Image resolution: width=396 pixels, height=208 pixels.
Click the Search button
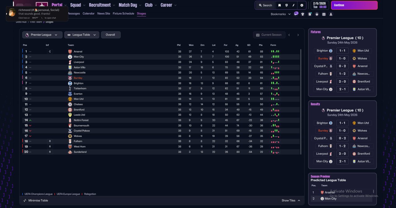click(265, 5)
